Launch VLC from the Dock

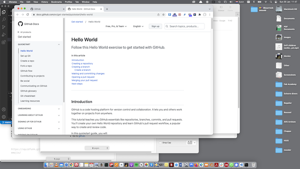point(56,165)
